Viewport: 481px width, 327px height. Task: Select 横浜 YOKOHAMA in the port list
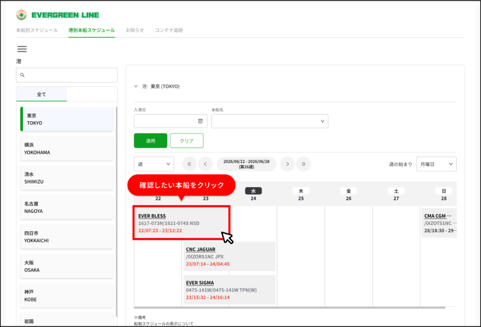[x=67, y=148]
